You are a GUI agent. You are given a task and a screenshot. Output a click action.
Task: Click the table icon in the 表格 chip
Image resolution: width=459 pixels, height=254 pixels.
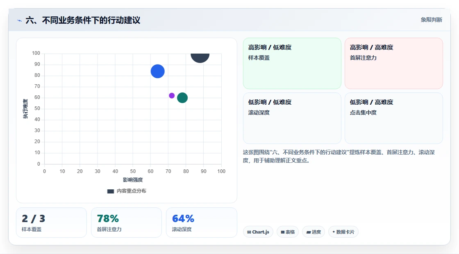(x=283, y=232)
